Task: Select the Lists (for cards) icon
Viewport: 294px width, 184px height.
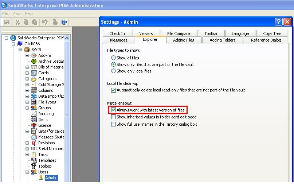Action: tap(34, 131)
